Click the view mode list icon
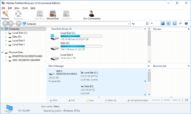The height and width of the screenshot is (114, 191). pos(148,24)
